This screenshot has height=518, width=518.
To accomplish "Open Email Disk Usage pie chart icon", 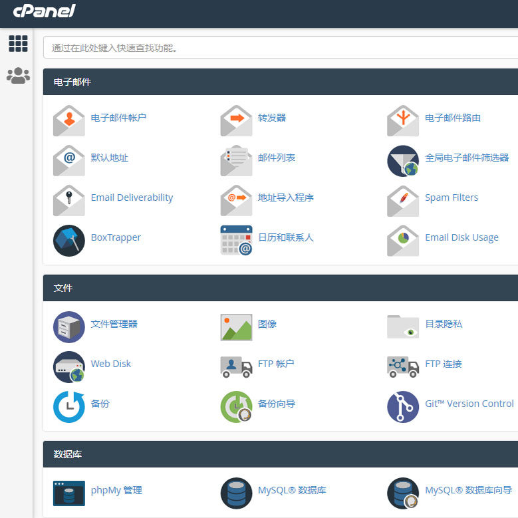I will (403, 241).
